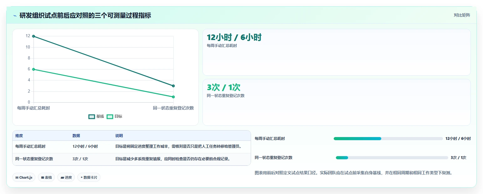Select the Chart.js tag chip

click(24, 177)
